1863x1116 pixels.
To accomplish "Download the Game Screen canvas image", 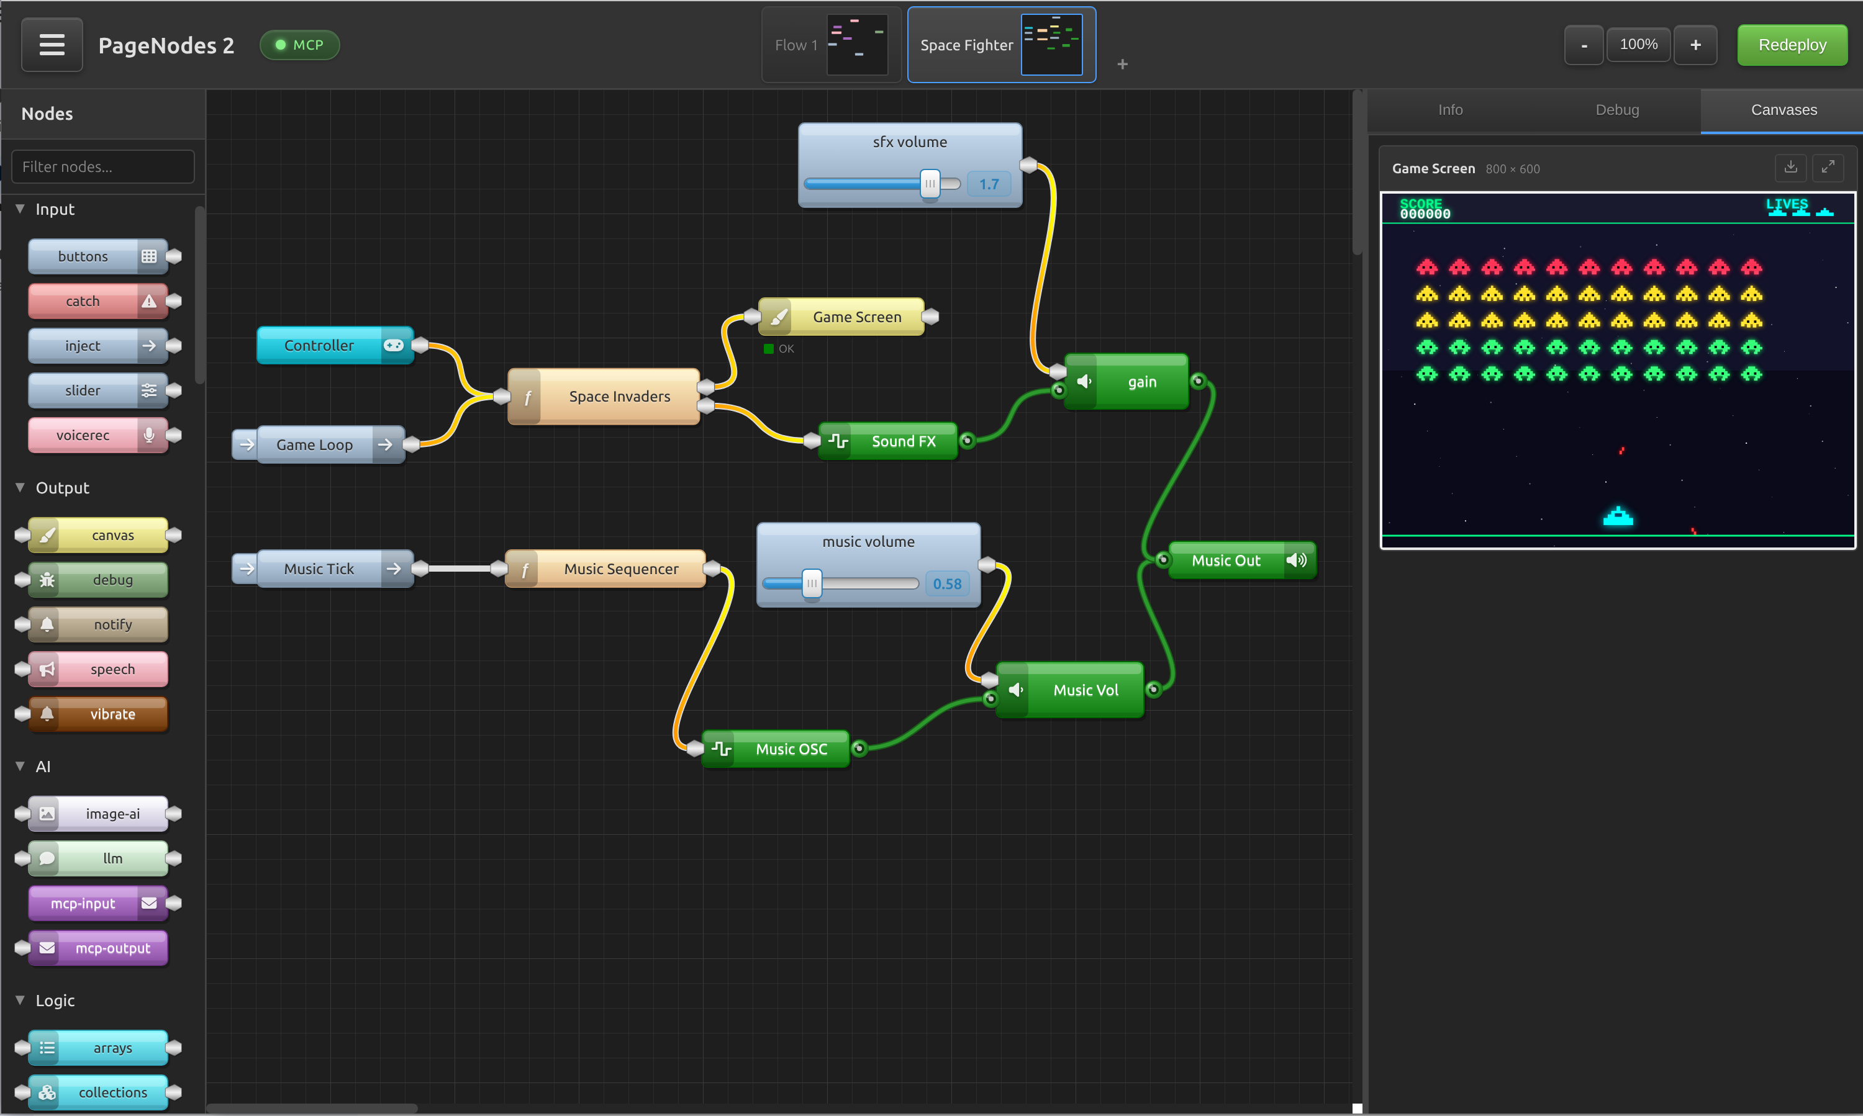I will click(x=1792, y=168).
